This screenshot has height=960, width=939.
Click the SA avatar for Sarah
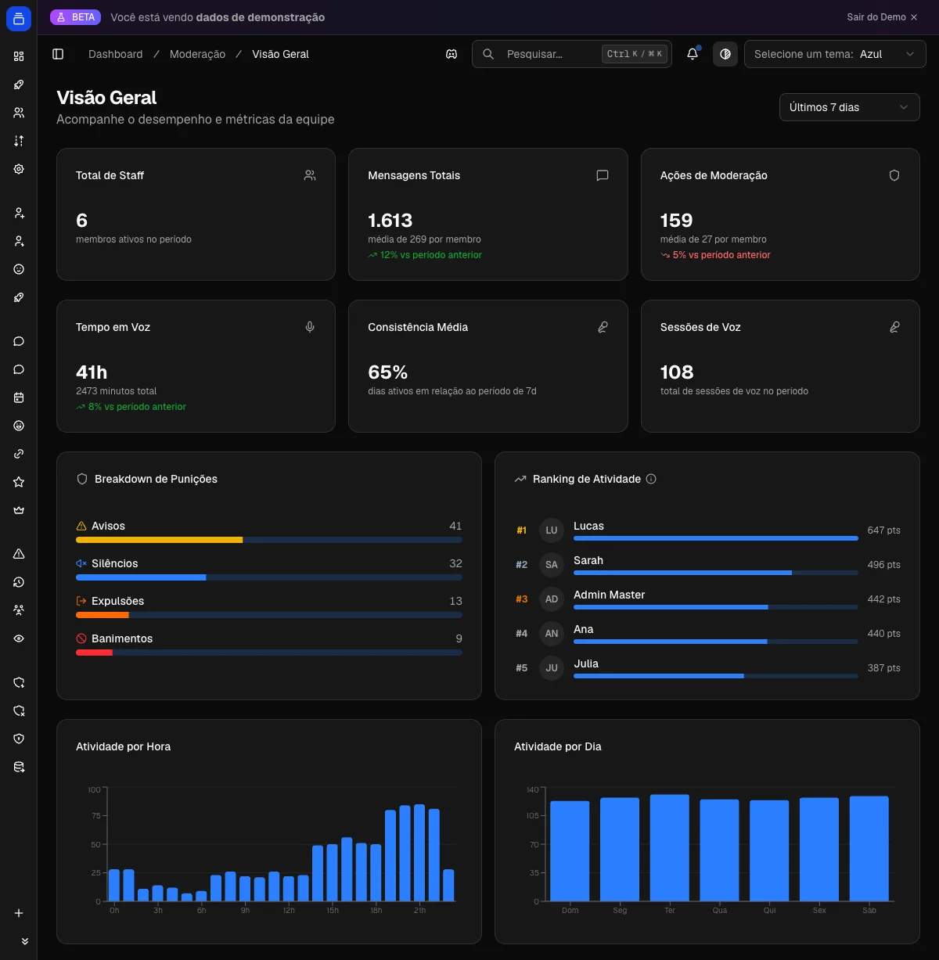[x=552, y=565]
